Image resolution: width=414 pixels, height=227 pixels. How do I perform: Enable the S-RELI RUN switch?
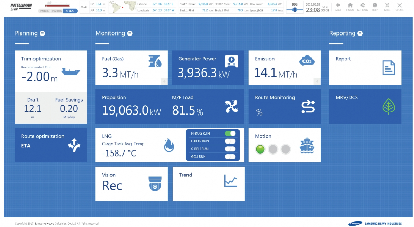tap(230, 149)
